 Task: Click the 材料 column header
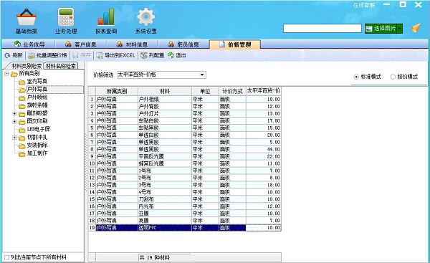(165, 91)
